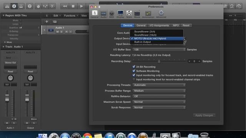Record-enable the Audio 1 track header
Viewport: 246px width, 138px height.
point(66,32)
